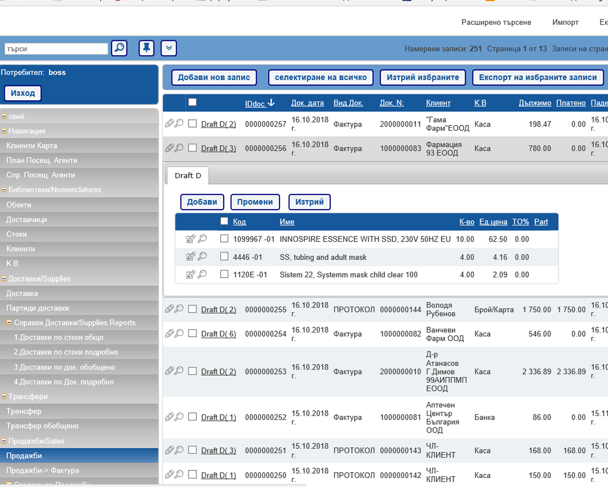608x487 pixels.
Task: Open Продажби-> Фактура in sidebar menu
Action: 43,470
